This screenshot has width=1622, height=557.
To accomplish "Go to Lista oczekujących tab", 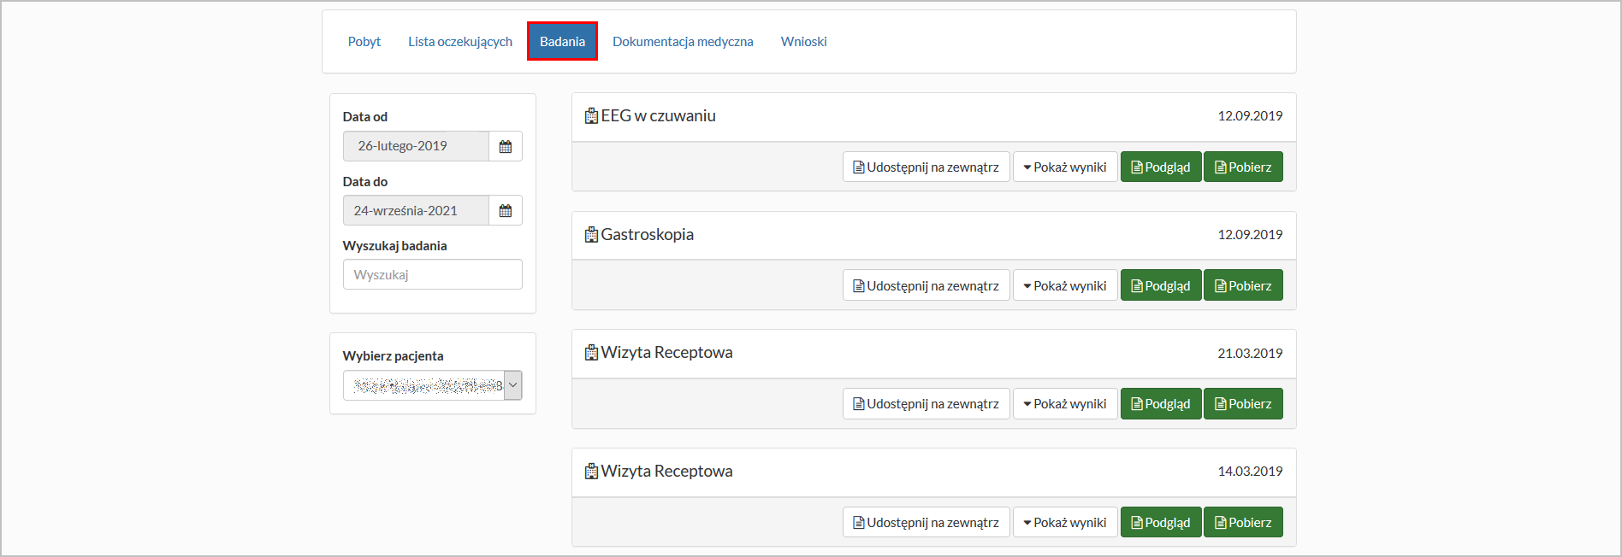I will click(x=460, y=42).
